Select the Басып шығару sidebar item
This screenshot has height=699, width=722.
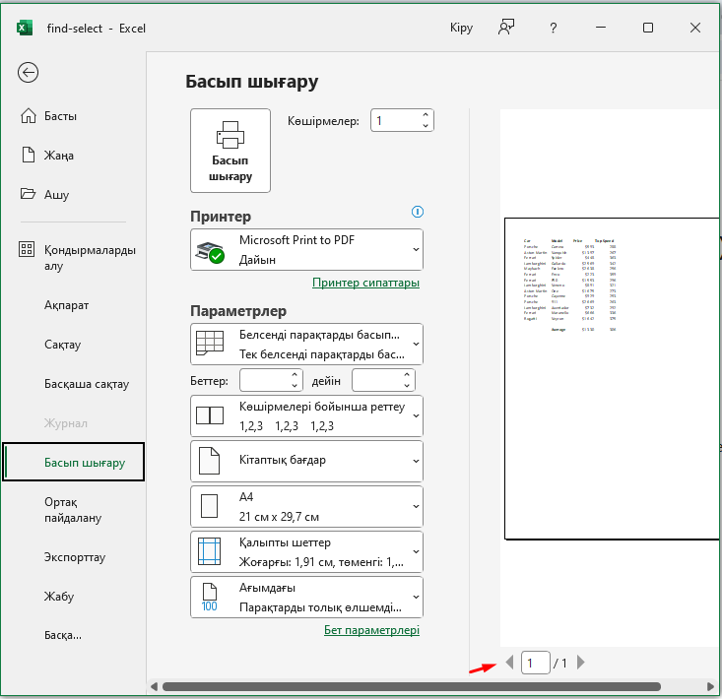74,462
